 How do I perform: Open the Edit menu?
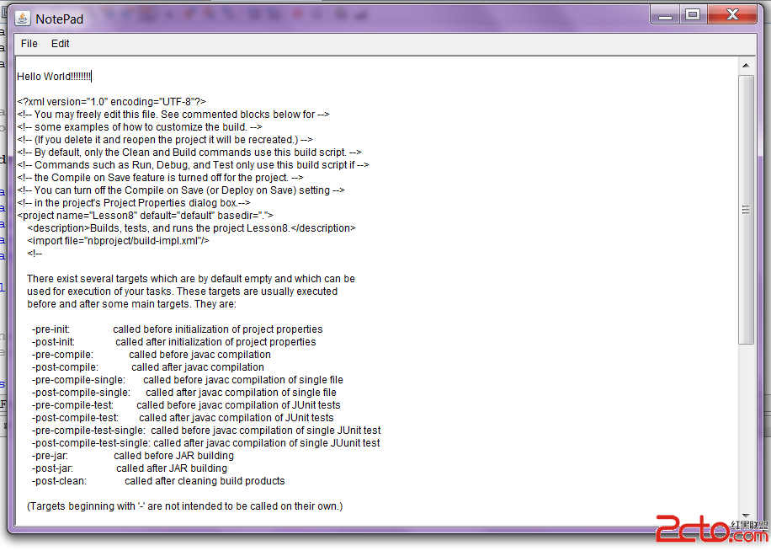[x=60, y=43]
